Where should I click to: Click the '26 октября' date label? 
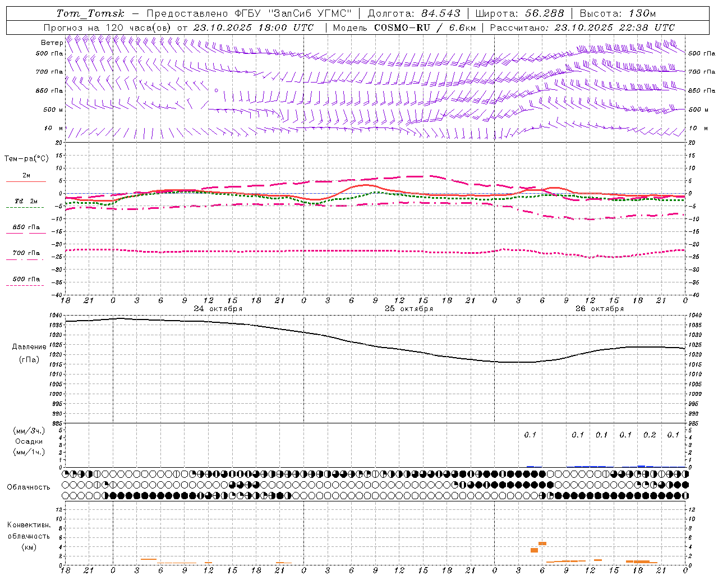pos(600,309)
